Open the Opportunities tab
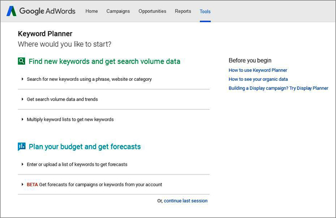 (152, 11)
